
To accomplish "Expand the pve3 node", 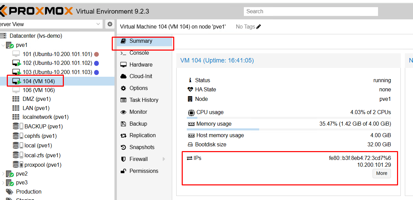I will point(3,182).
